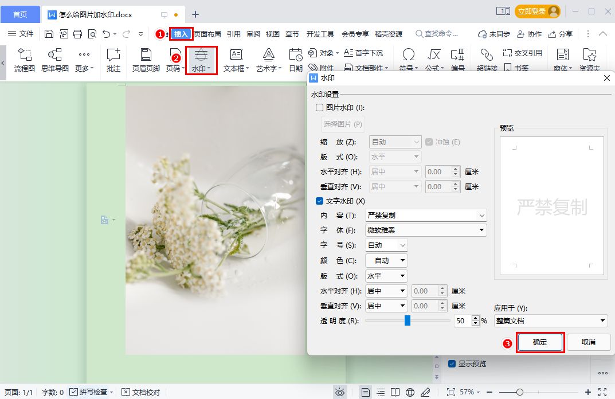Switch to the 页面布局 tab

tap(207, 34)
